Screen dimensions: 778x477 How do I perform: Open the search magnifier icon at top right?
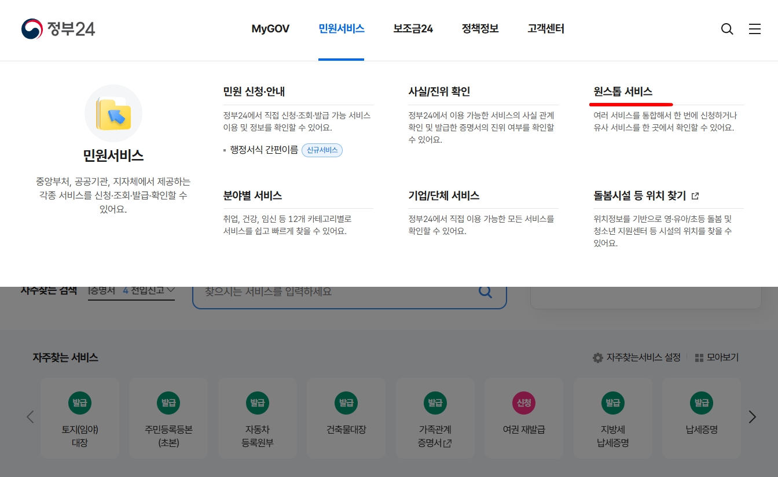click(727, 28)
